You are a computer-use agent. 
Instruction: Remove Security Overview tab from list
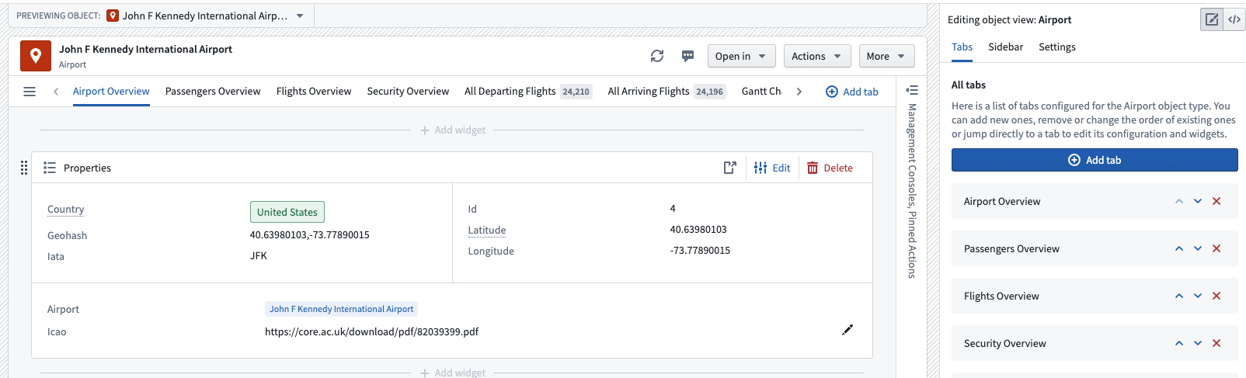[x=1216, y=343]
